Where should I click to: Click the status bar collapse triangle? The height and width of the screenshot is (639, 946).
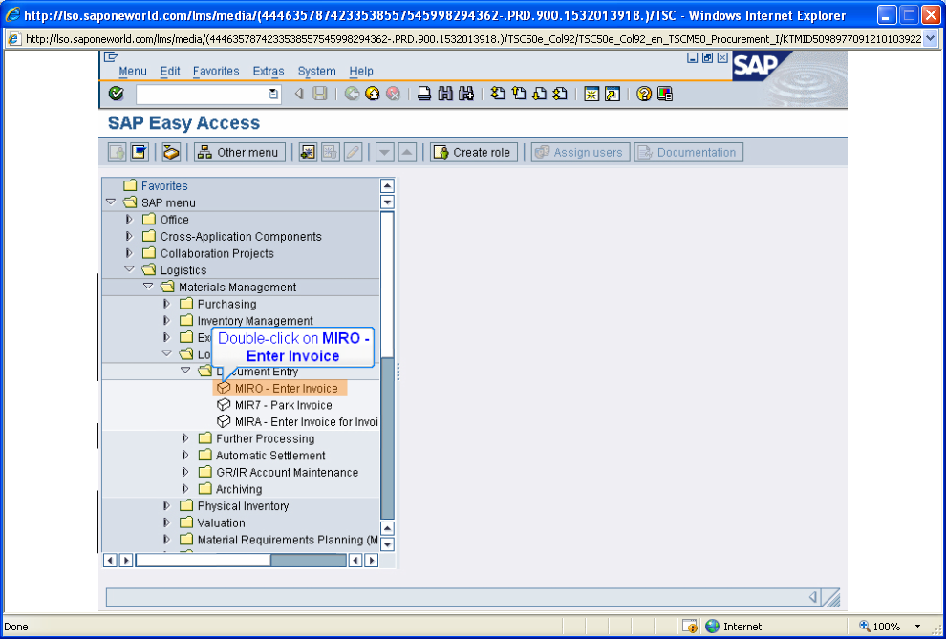[x=813, y=597]
